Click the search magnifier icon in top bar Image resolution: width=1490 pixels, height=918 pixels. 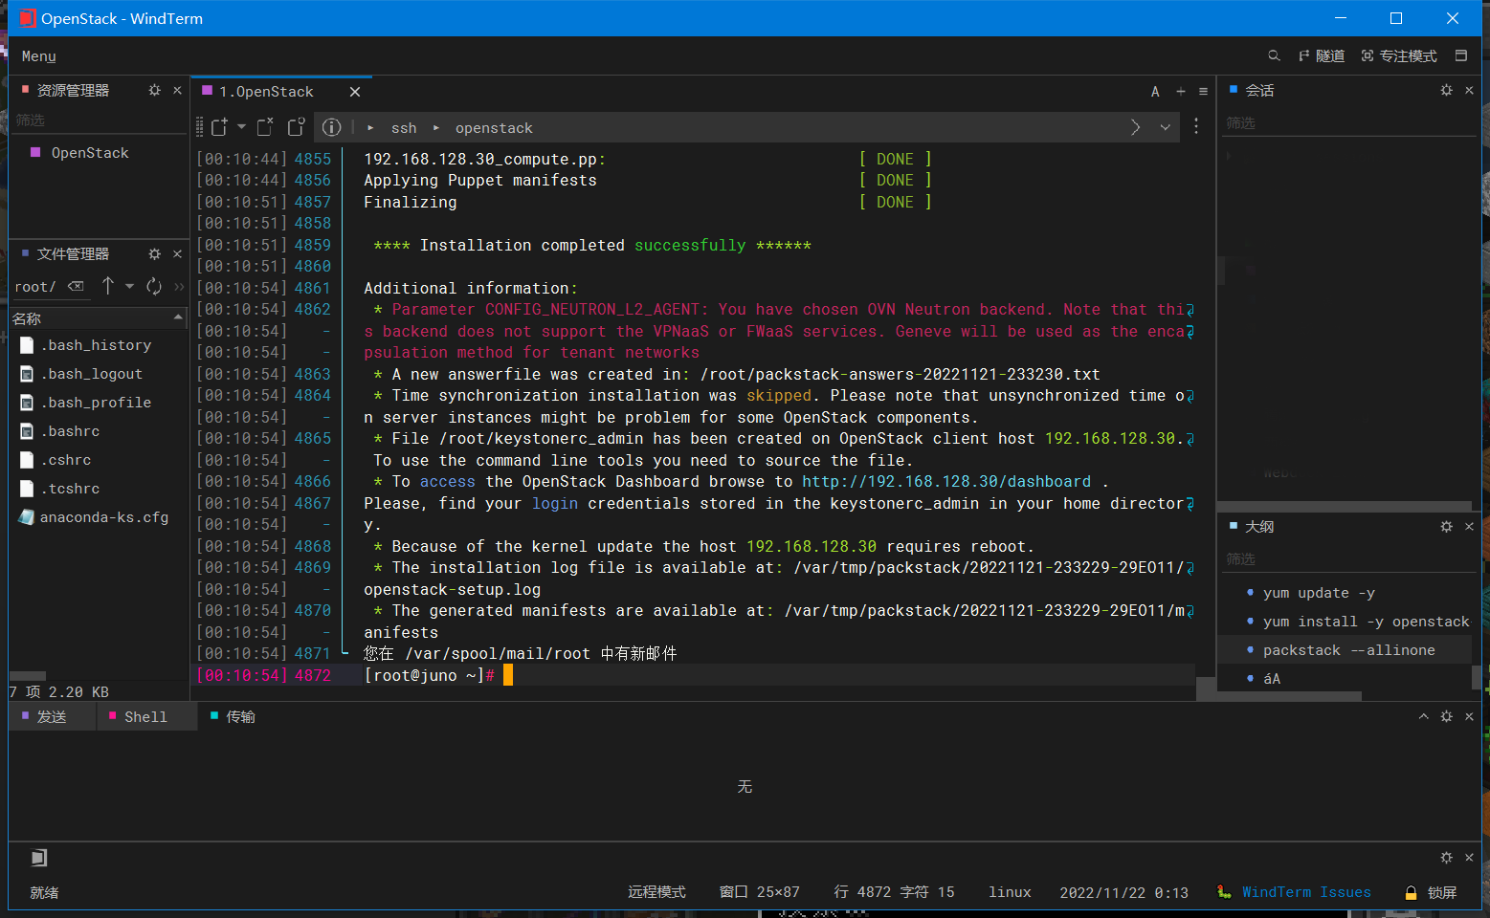pos(1274,56)
